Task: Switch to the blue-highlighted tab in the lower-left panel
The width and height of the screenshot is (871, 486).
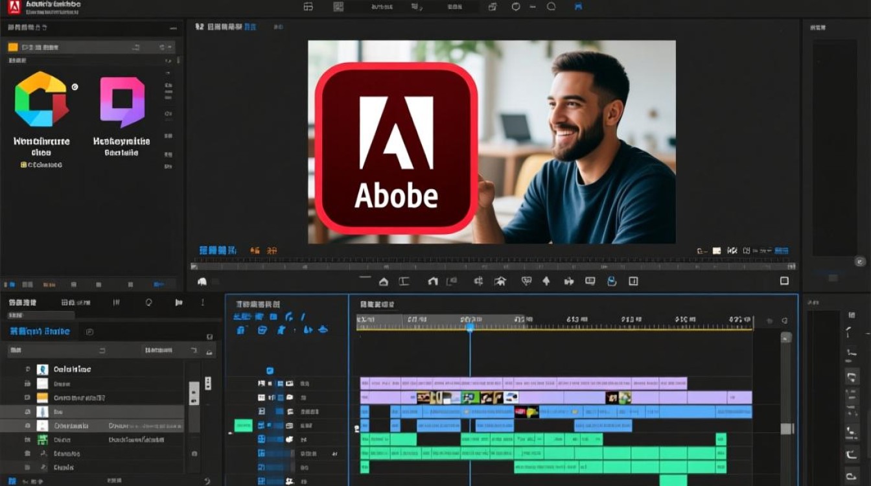Action: 39,331
